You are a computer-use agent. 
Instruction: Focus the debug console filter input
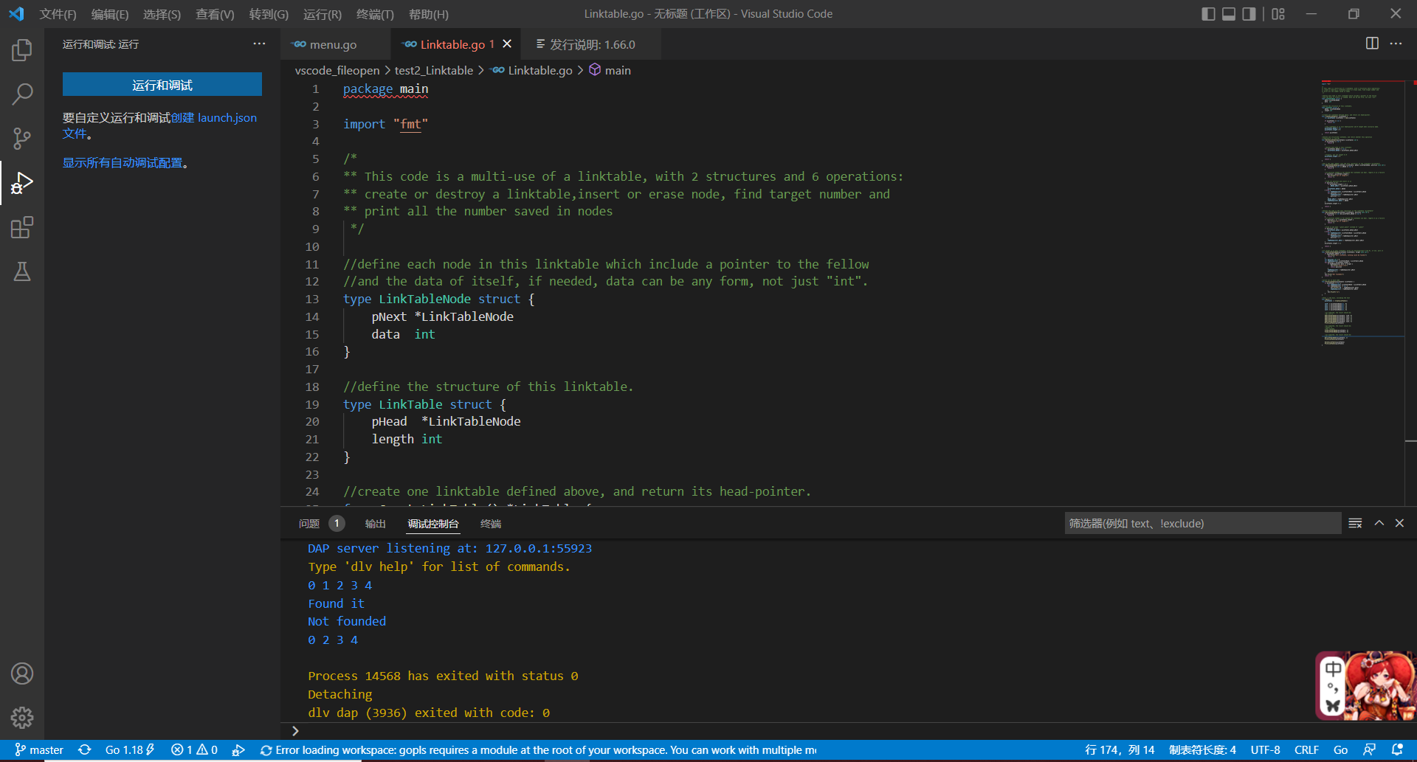point(1201,523)
